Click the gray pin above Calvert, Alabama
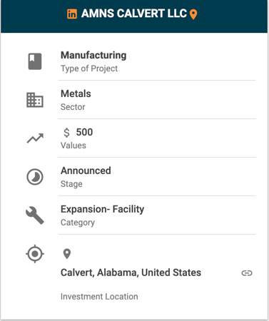The height and width of the screenshot is (321, 269). coord(67,254)
